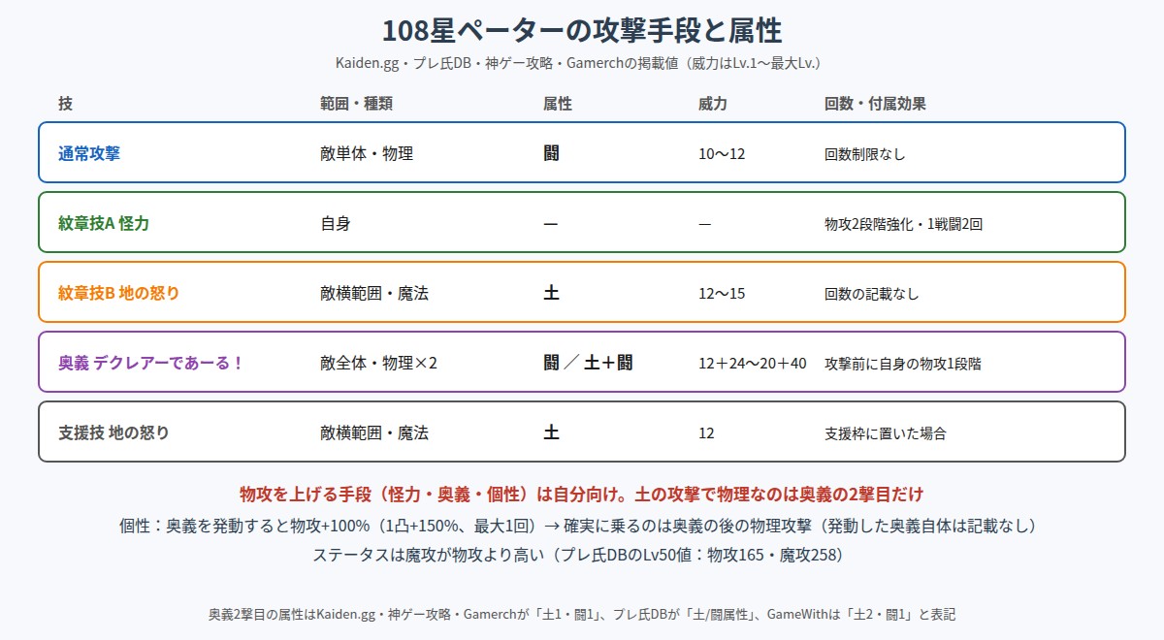Click the power value 12〜15
Image resolution: width=1164 pixels, height=640 pixels.
(x=722, y=293)
